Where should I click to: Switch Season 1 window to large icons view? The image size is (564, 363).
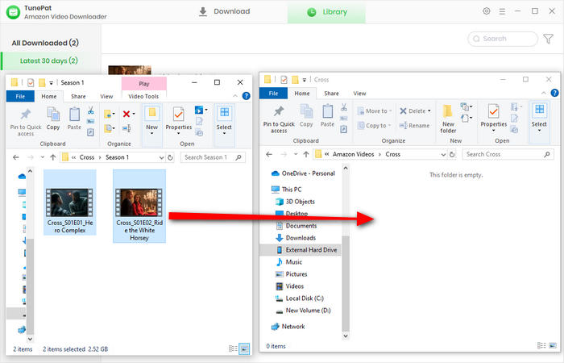(244, 348)
